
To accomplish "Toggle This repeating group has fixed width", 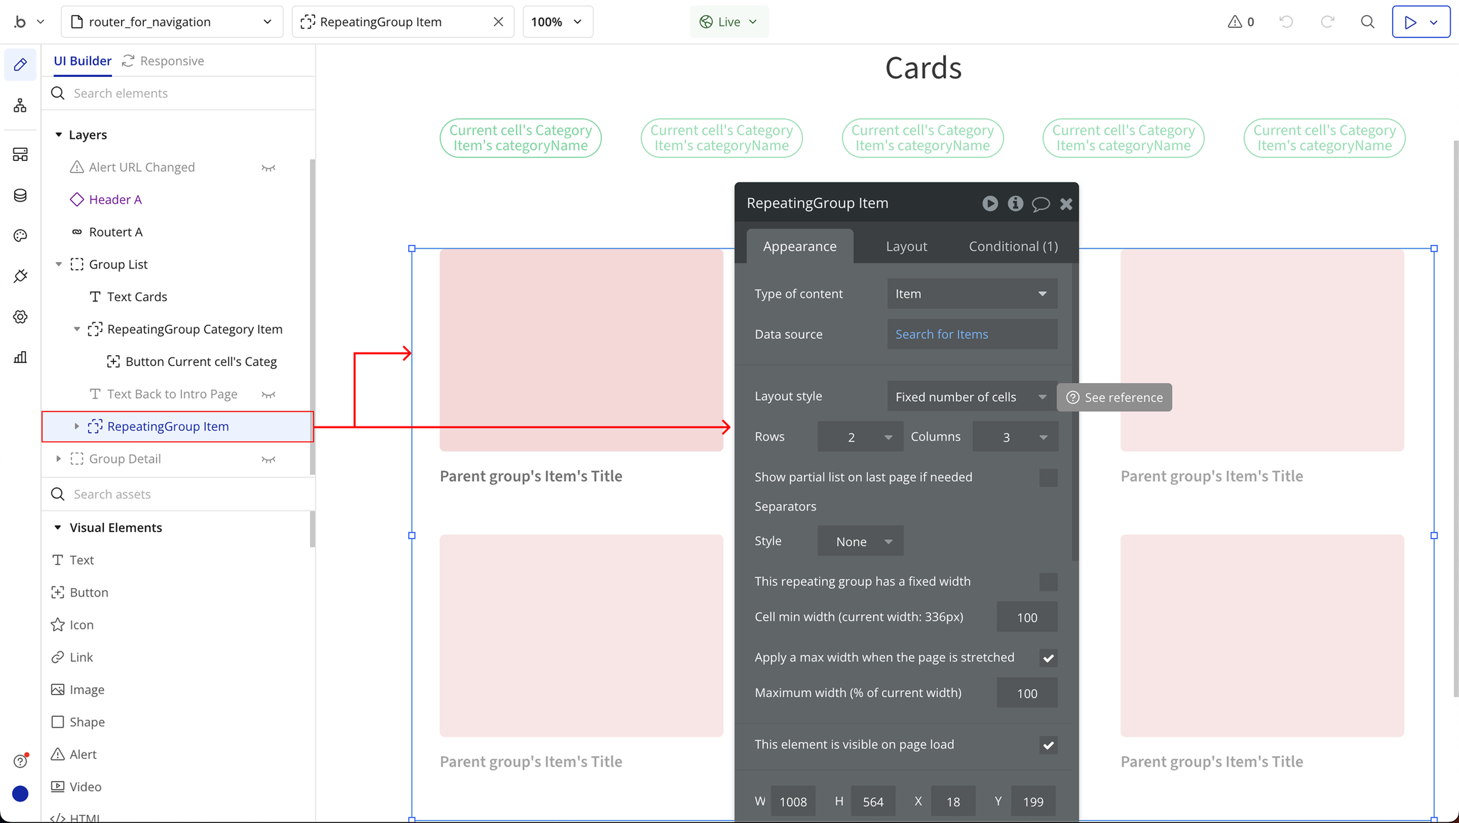I will tap(1048, 582).
